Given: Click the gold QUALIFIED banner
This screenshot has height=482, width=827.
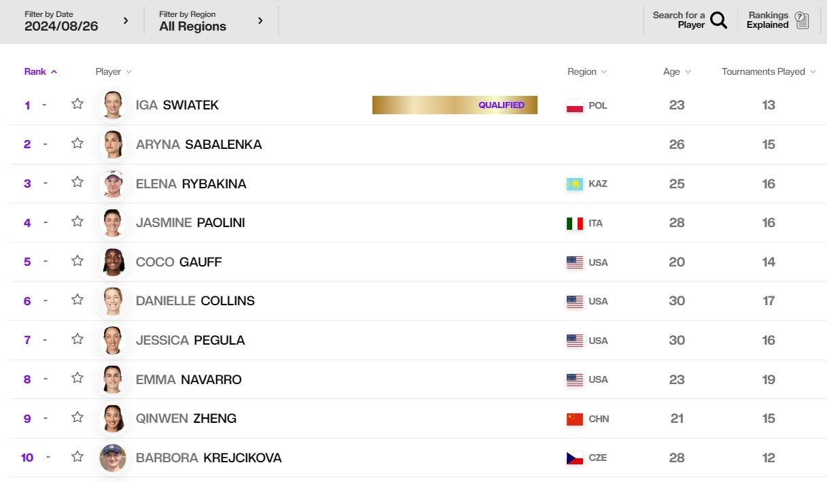Looking at the screenshot, I should [455, 105].
